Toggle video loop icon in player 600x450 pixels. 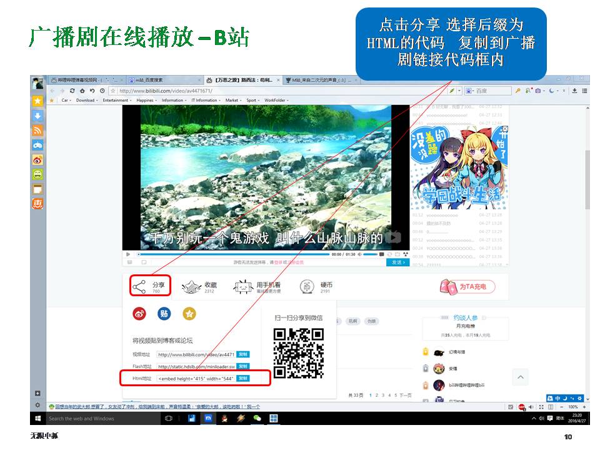point(389,254)
